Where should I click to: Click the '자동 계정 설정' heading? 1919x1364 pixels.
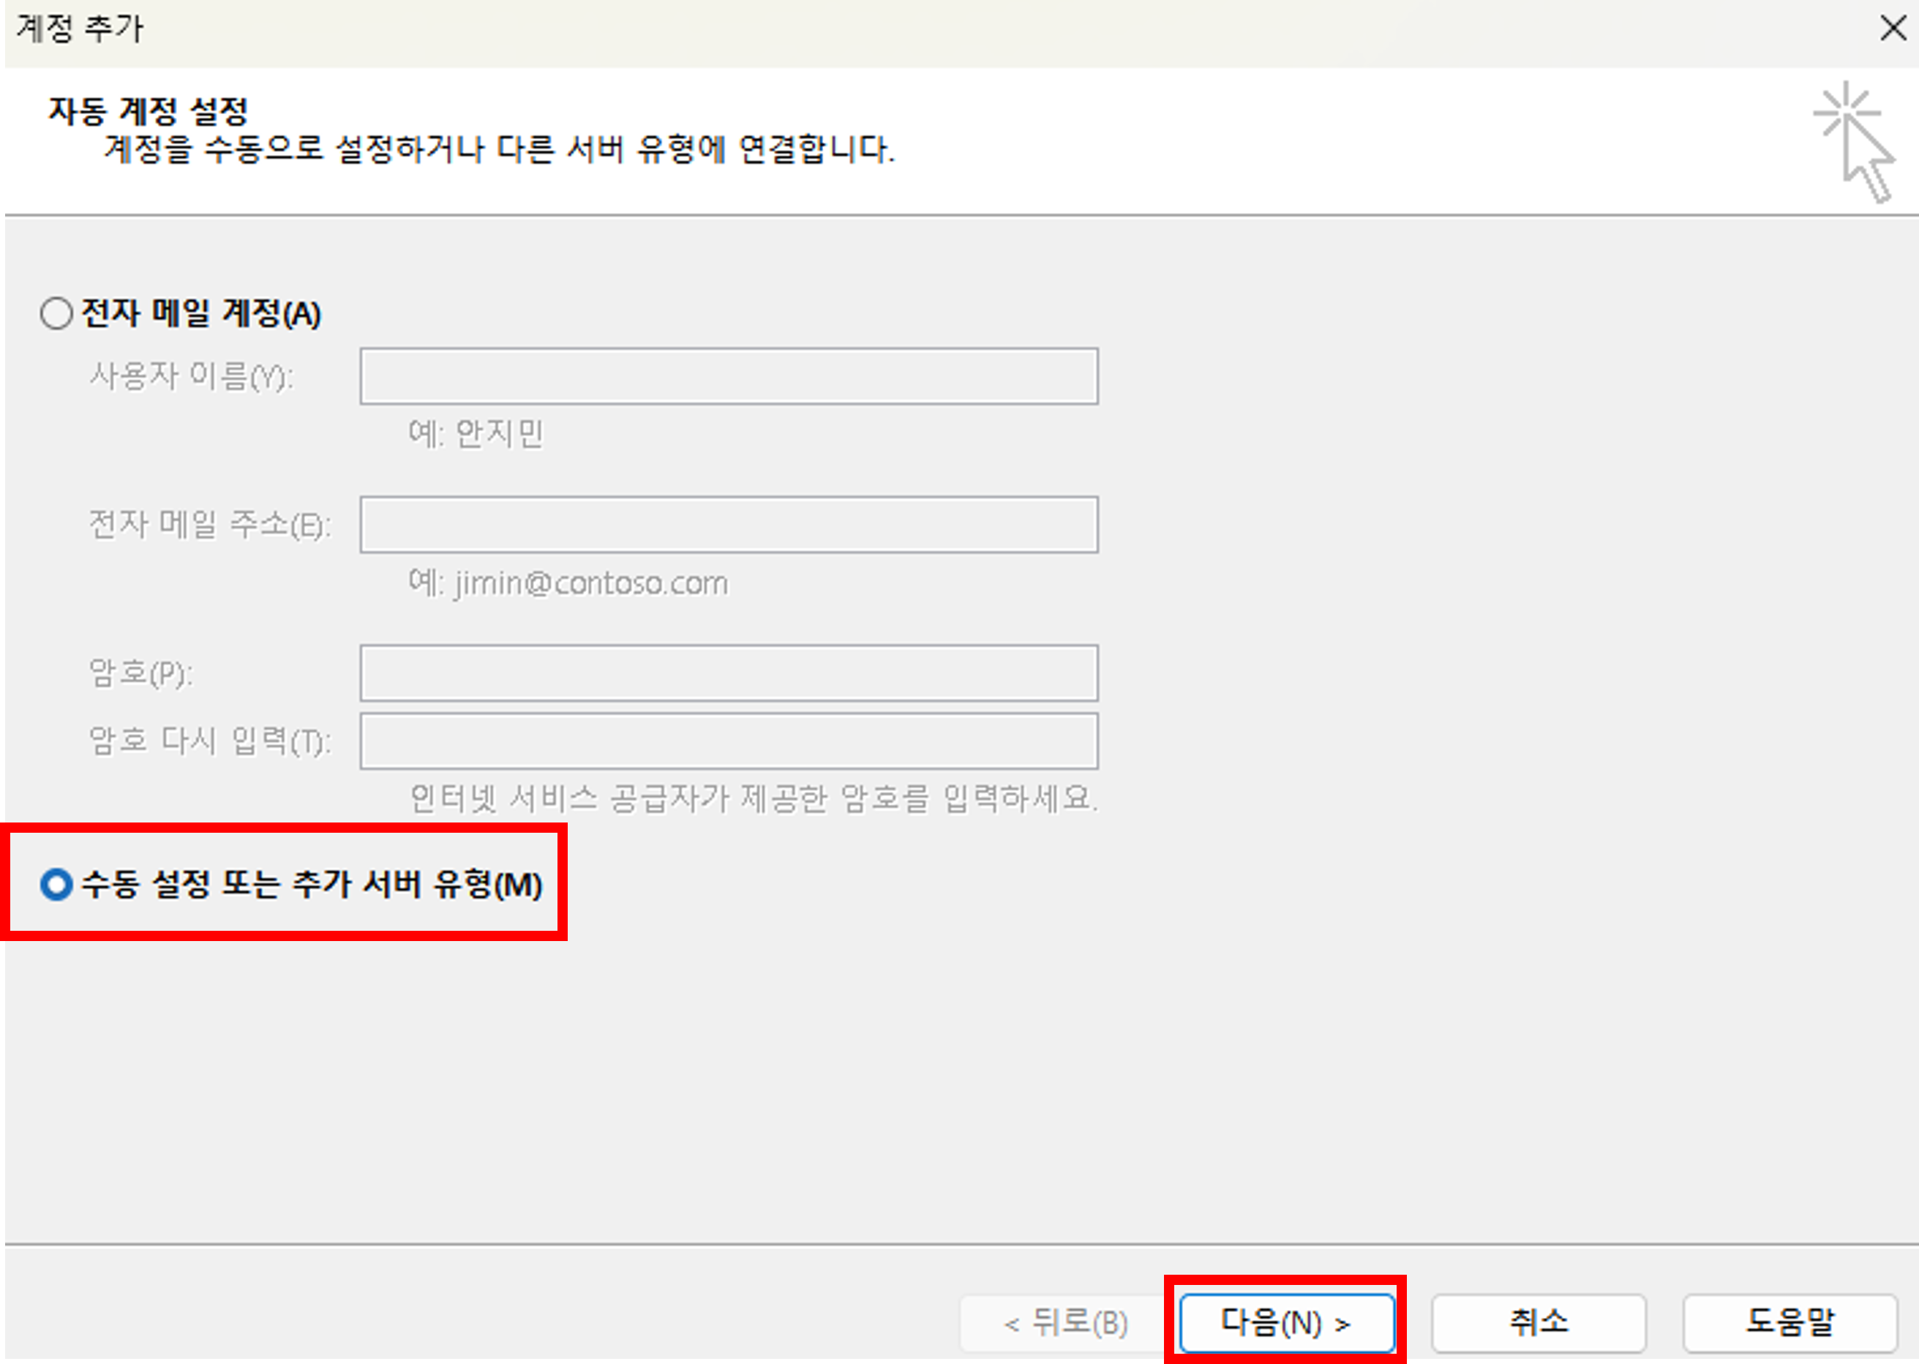(149, 111)
